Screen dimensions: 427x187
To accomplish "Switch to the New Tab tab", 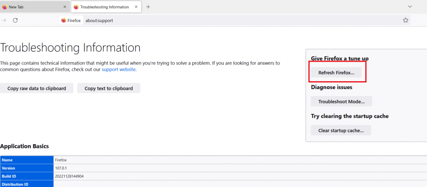I will tap(35, 7).
